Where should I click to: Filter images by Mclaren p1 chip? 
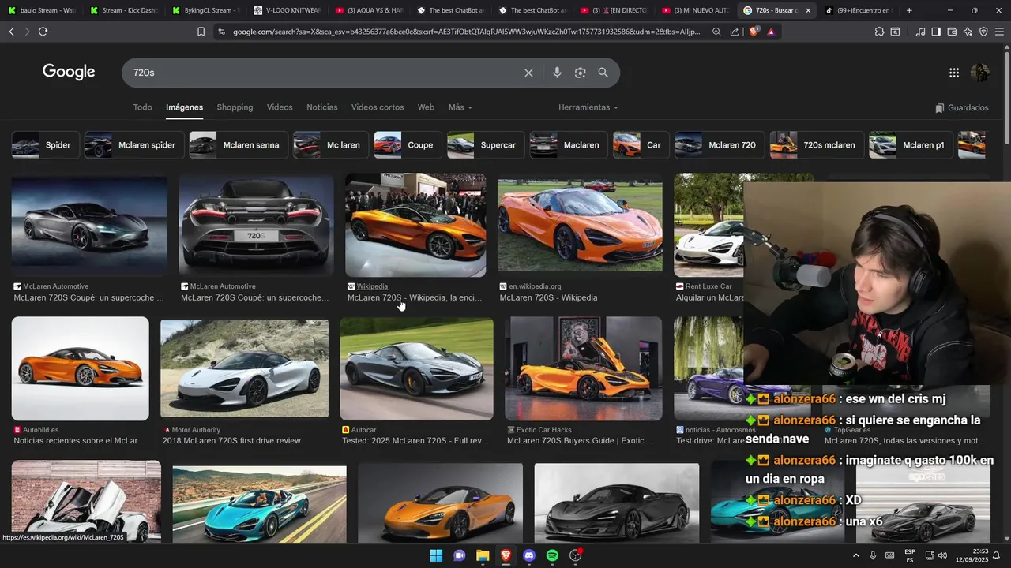[910, 145]
